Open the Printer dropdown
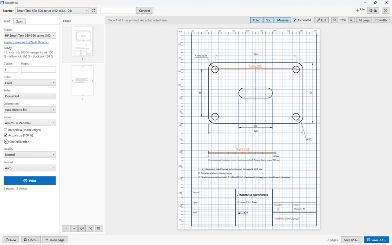The height and width of the screenshot is (245, 392). click(30, 36)
